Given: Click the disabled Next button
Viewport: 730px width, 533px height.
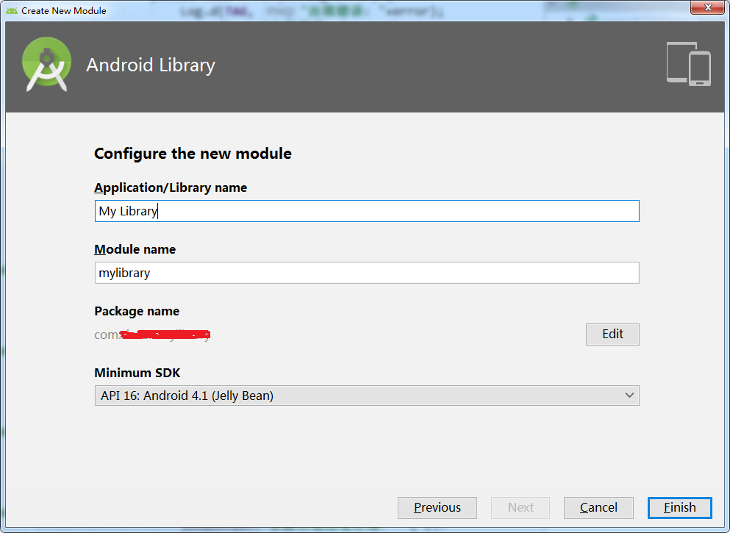Looking at the screenshot, I should 520,507.
